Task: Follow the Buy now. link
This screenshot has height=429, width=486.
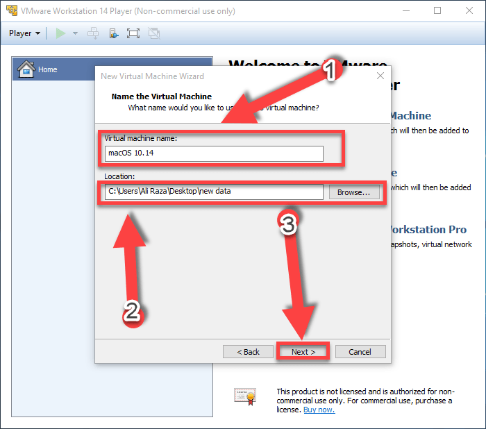Action: click(x=319, y=410)
